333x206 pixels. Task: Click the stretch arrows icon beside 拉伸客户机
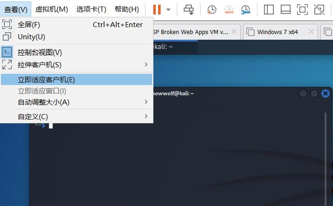pyautogui.click(x=7, y=64)
